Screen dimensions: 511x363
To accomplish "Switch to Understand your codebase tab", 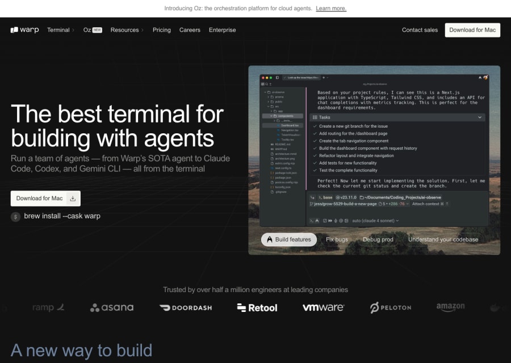I will (x=443, y=239).
